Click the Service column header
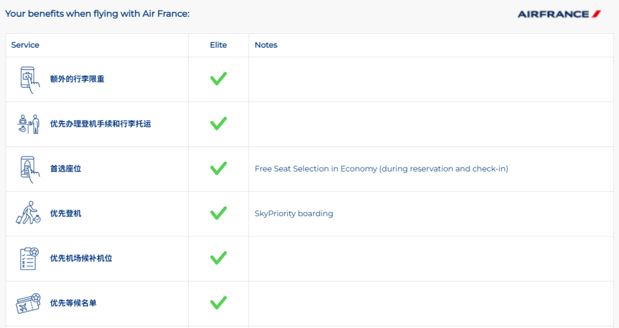 25,45
